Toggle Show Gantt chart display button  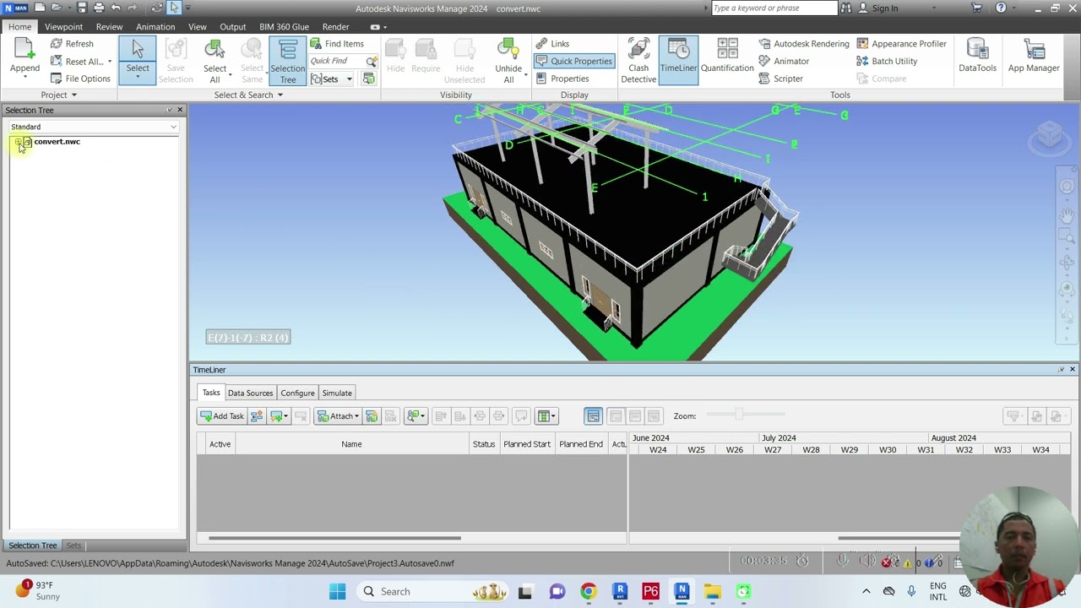(x=593, y=416)
